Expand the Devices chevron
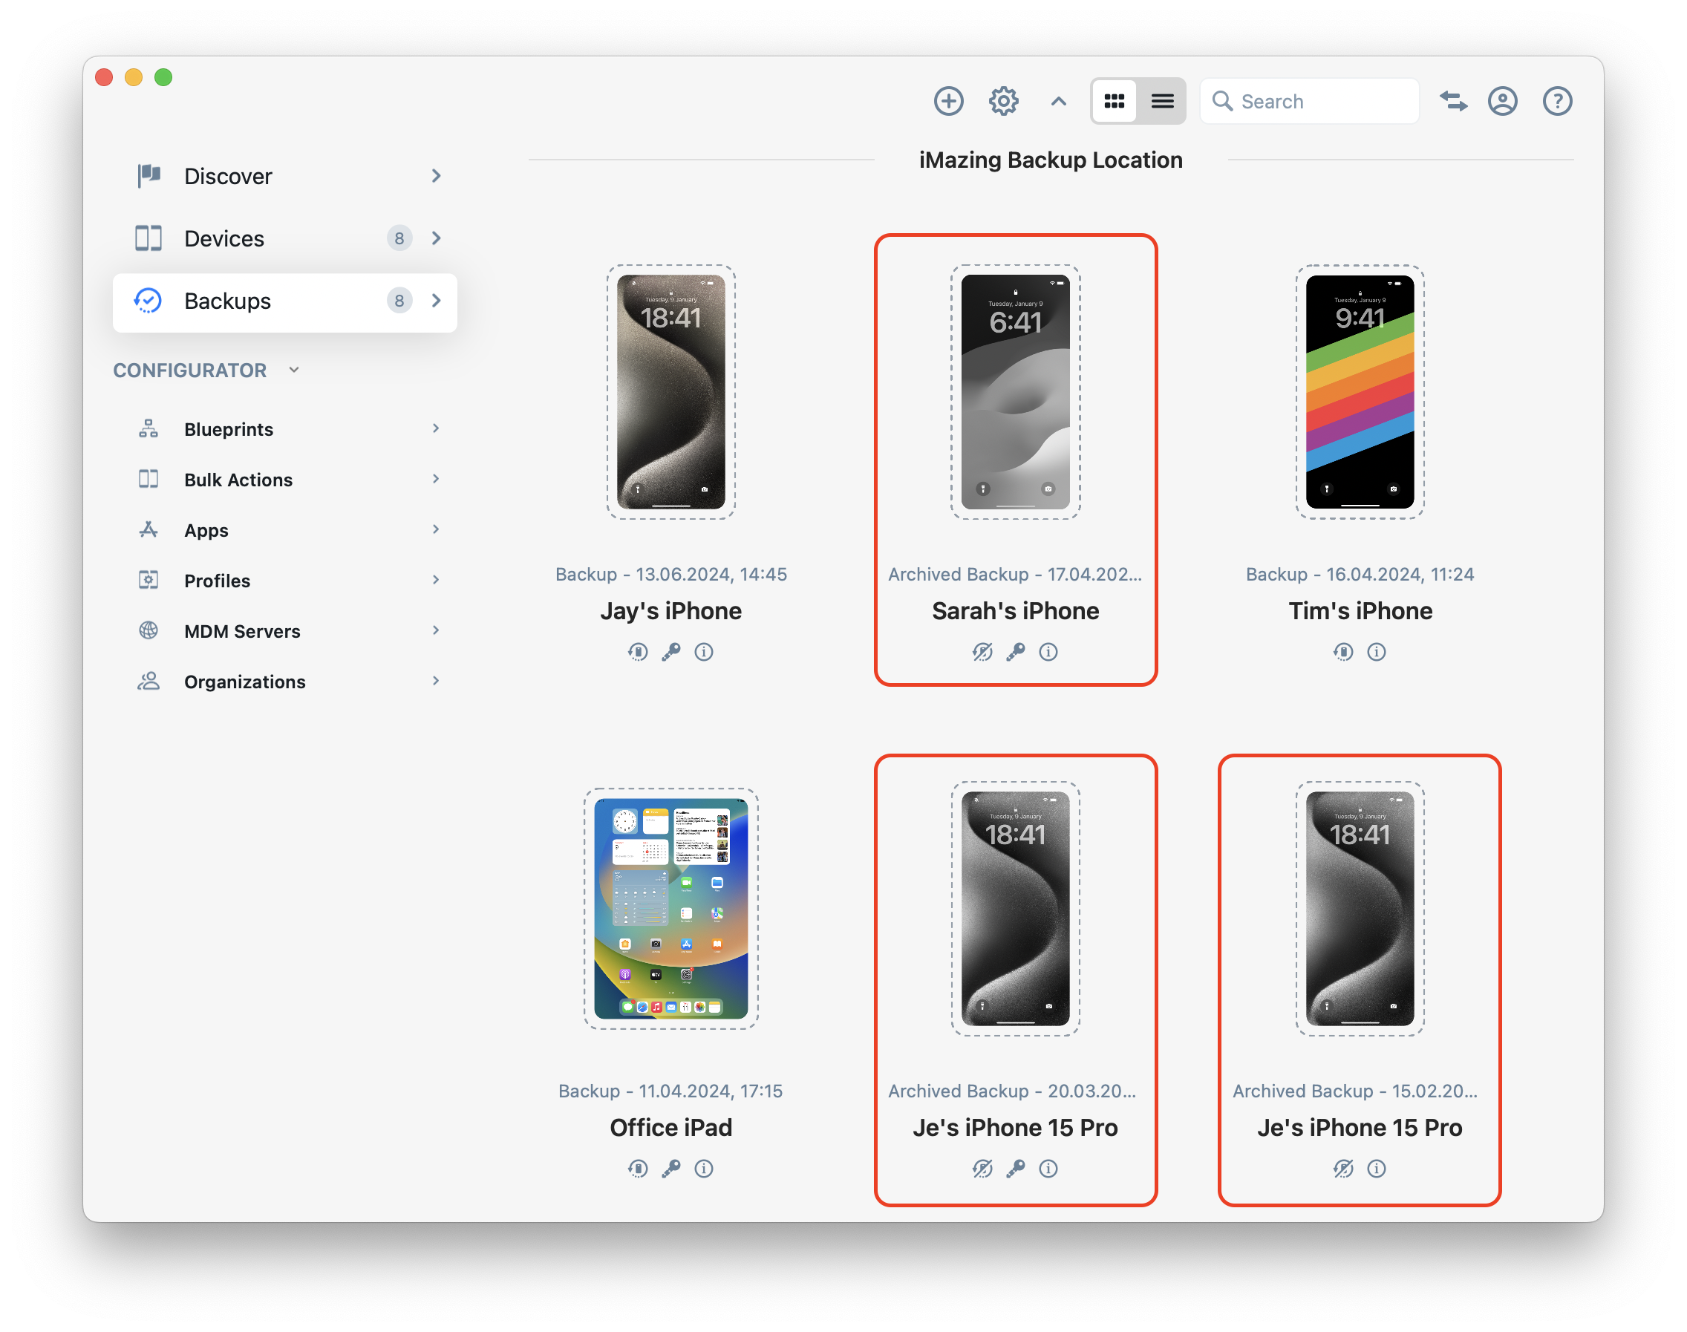Screen dimensions: 1687x1332 point(436,238)
